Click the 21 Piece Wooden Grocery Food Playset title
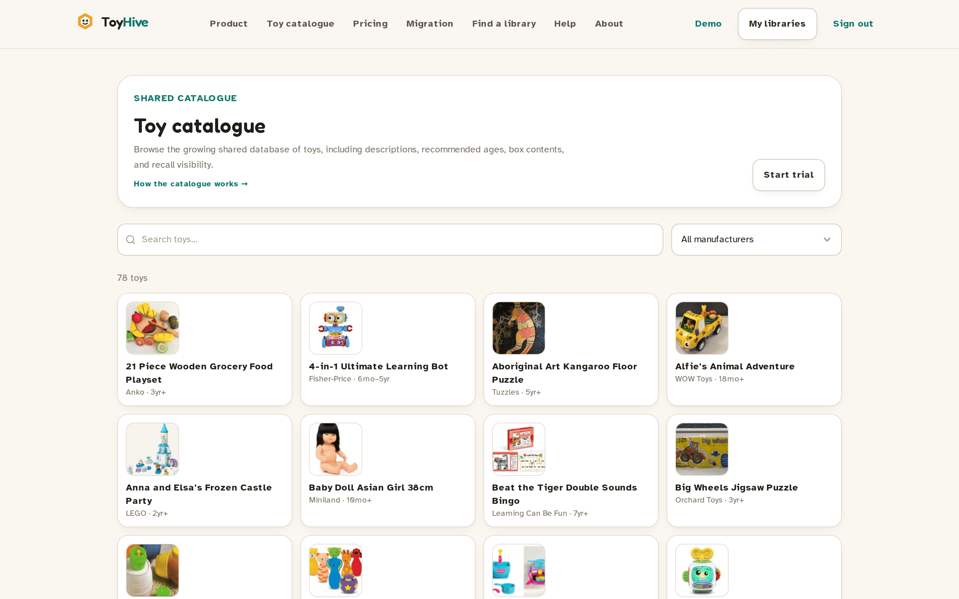This screenshot has height=599, width=959. coord(199,373)
